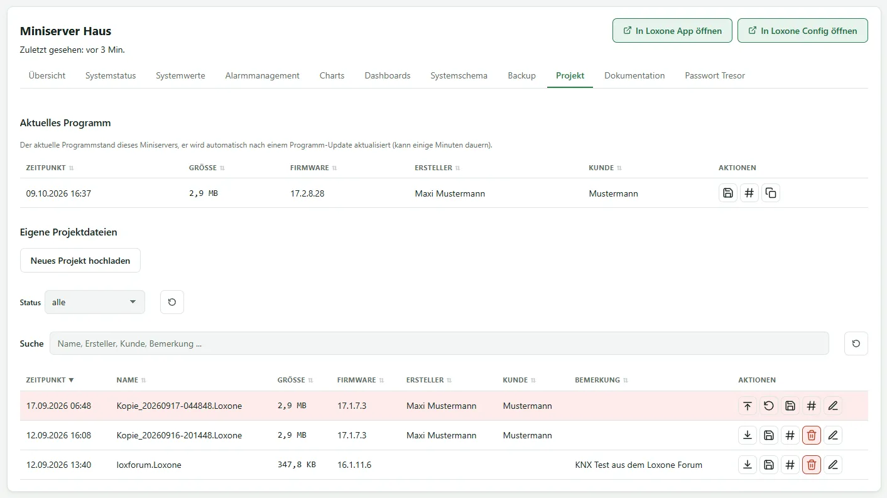887x498 pixels.
Task: Switch to the Backup tab
Action: point(521,75)
